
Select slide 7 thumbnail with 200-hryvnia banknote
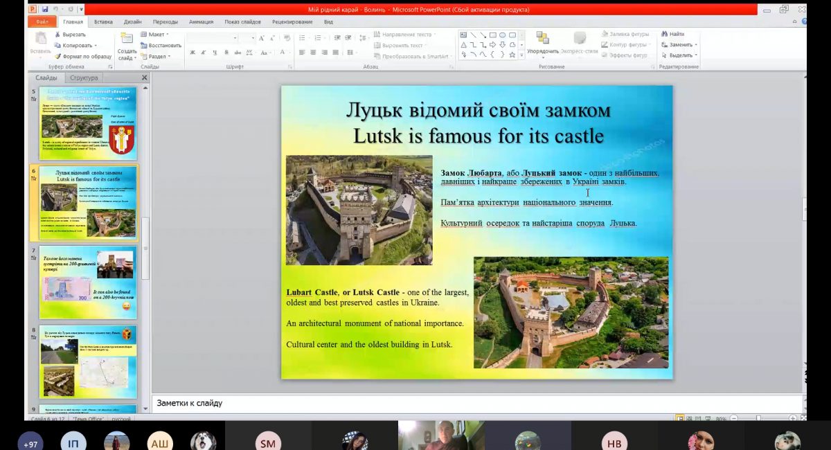pos(88,282)
